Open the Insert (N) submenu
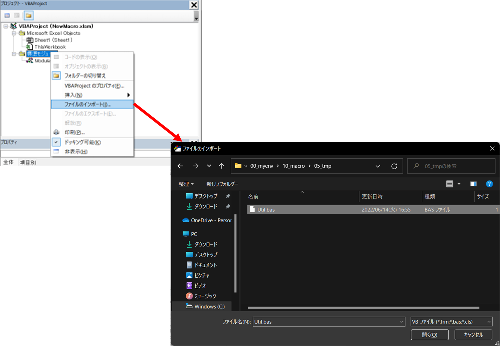The height and width of the screenshot is (346, 500). [92, 95]
